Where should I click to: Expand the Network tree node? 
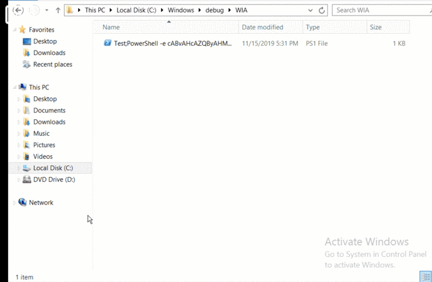point(14,203)
